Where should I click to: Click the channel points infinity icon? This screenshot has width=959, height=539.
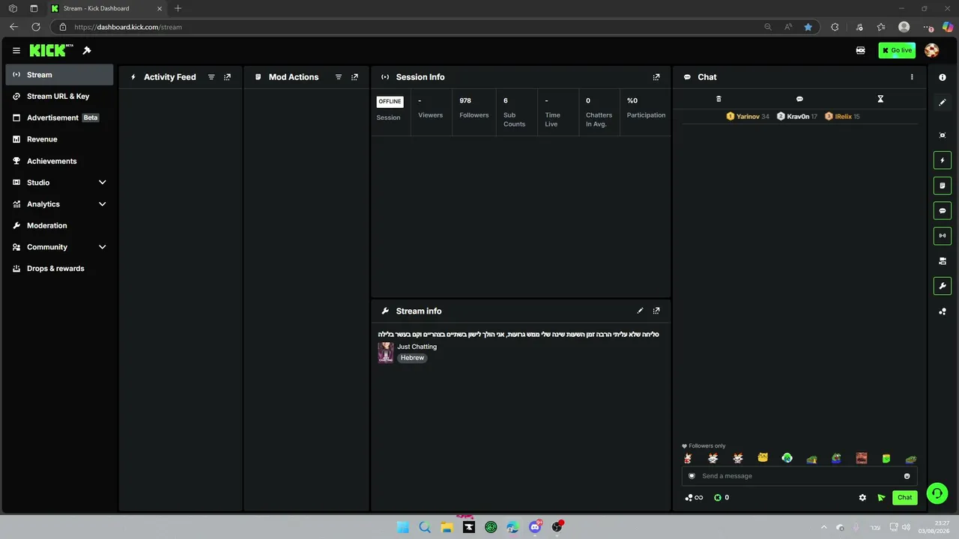tap(694, 498)
